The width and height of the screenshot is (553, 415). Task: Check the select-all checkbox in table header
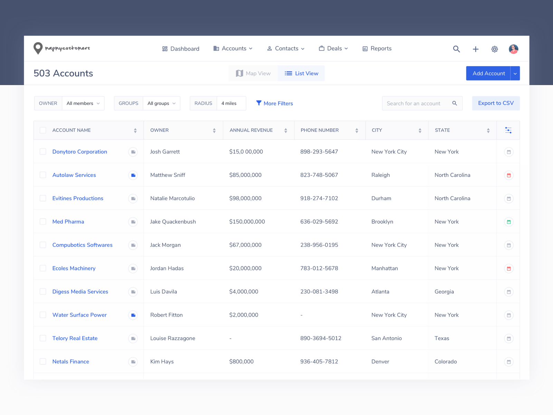coord(43,130)
